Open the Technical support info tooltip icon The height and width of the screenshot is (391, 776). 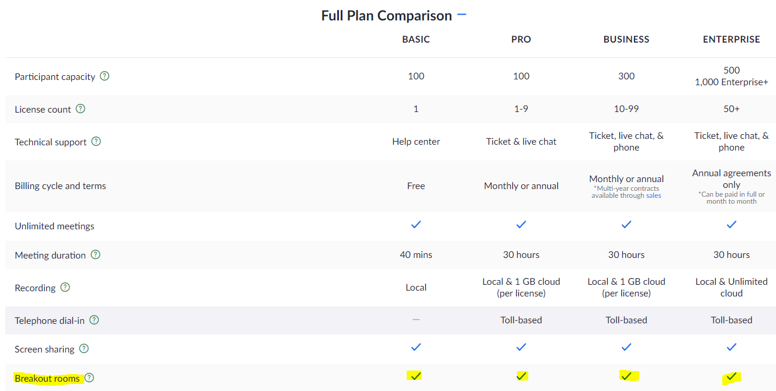click(96, 141)
